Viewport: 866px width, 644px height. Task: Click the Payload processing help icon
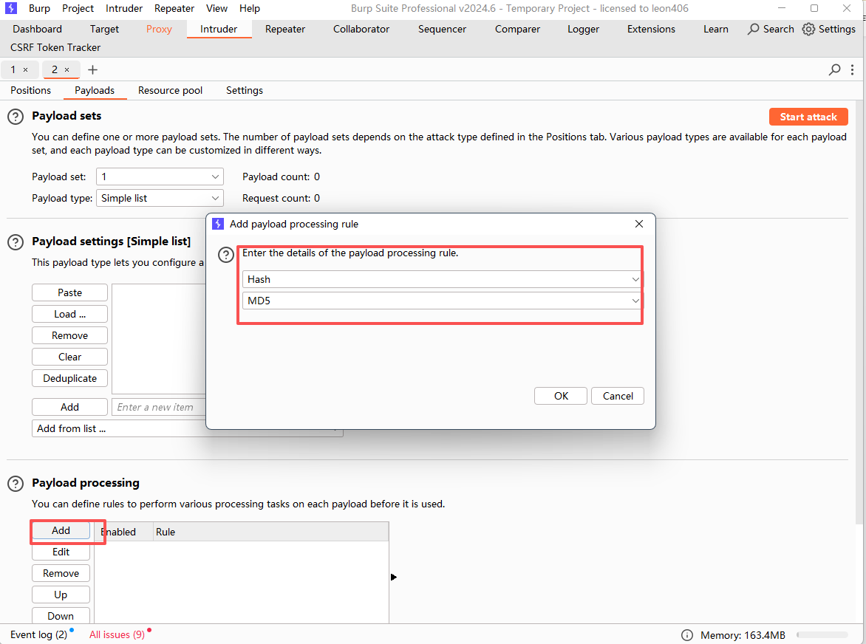pos(15,484)
